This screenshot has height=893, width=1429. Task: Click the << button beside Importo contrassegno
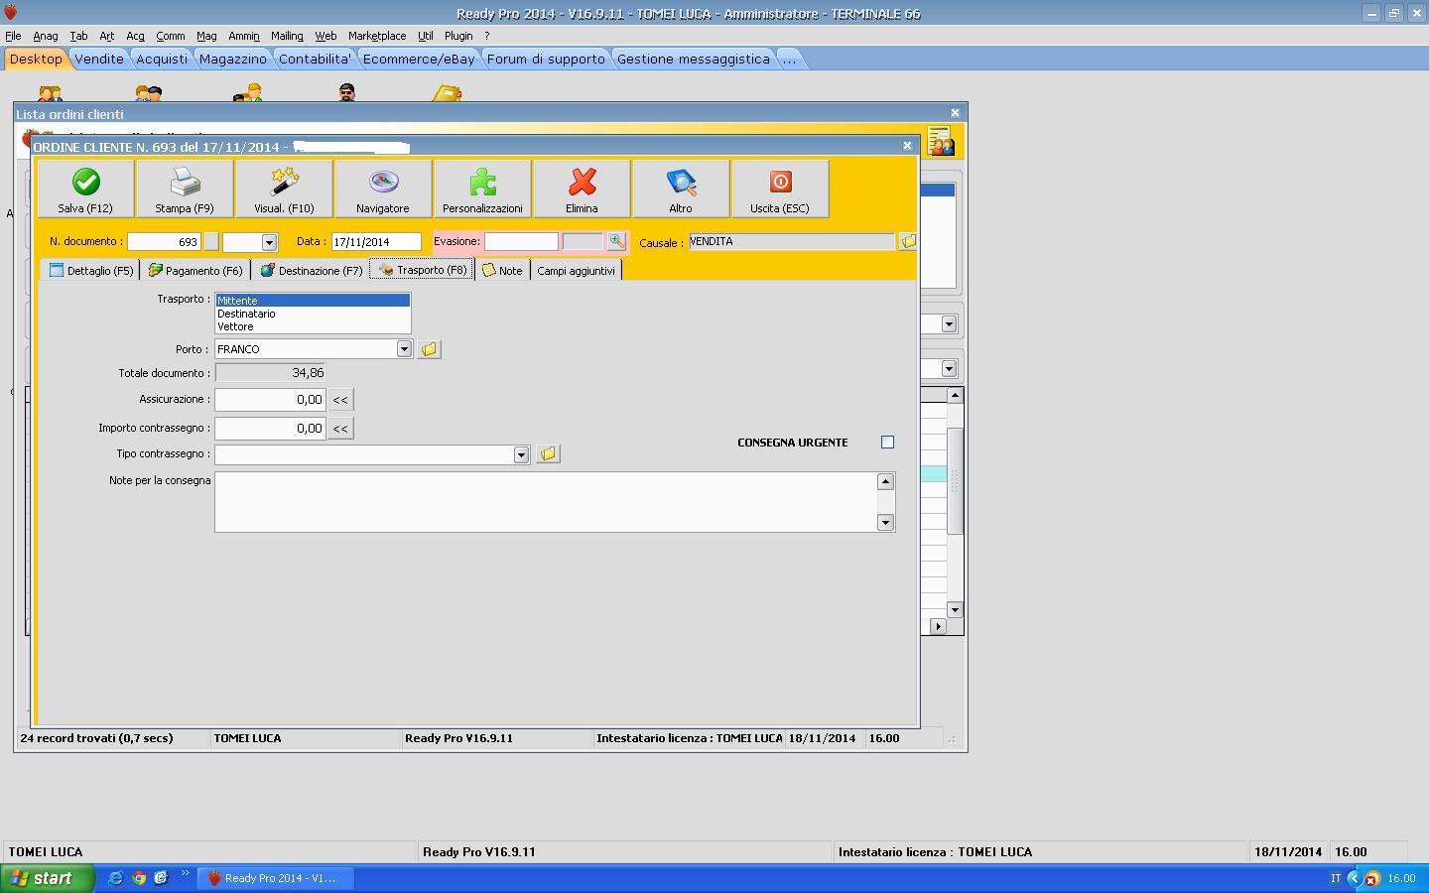[x=340, y=429]
